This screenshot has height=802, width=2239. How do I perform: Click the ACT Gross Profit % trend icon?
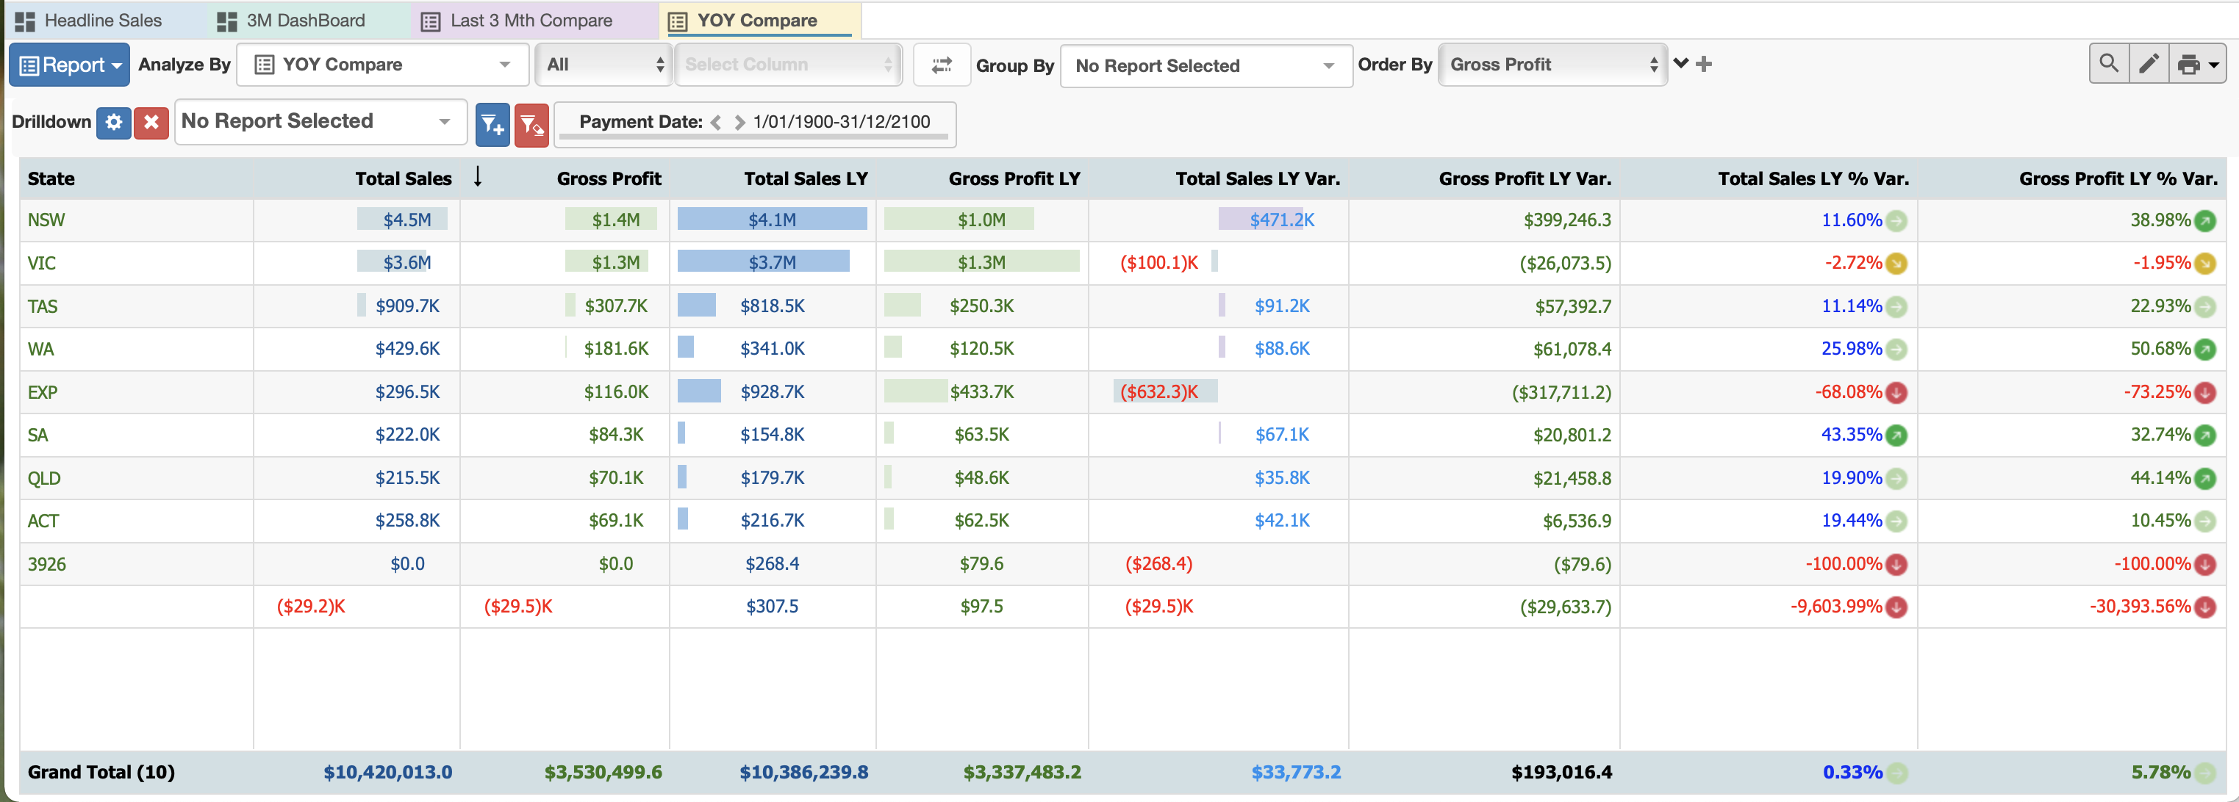(2205, 521)
